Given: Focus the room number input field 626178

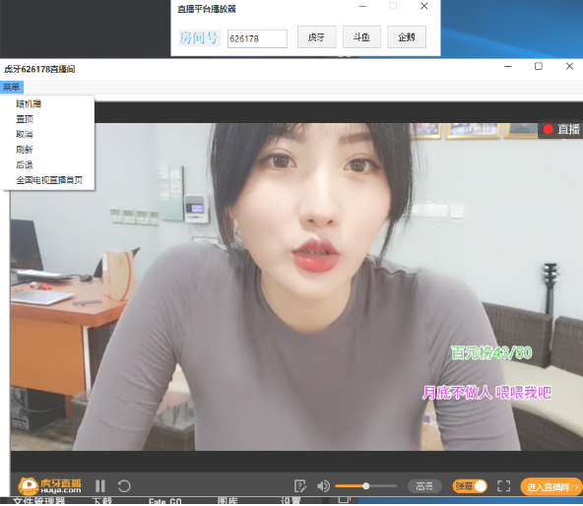Looking at the screenshot, I should 257,38.
